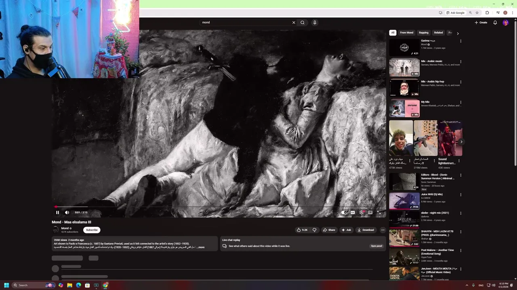Viewport: 517px width, 290px height.
Task: Click the taskbar Search box
Action: (x=34, y=285)
